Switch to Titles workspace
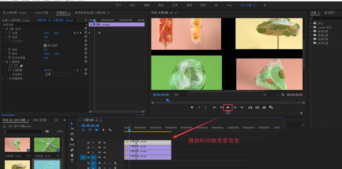 coord(229,5)
